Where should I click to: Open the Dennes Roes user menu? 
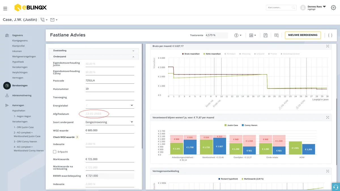click(317, 8)
